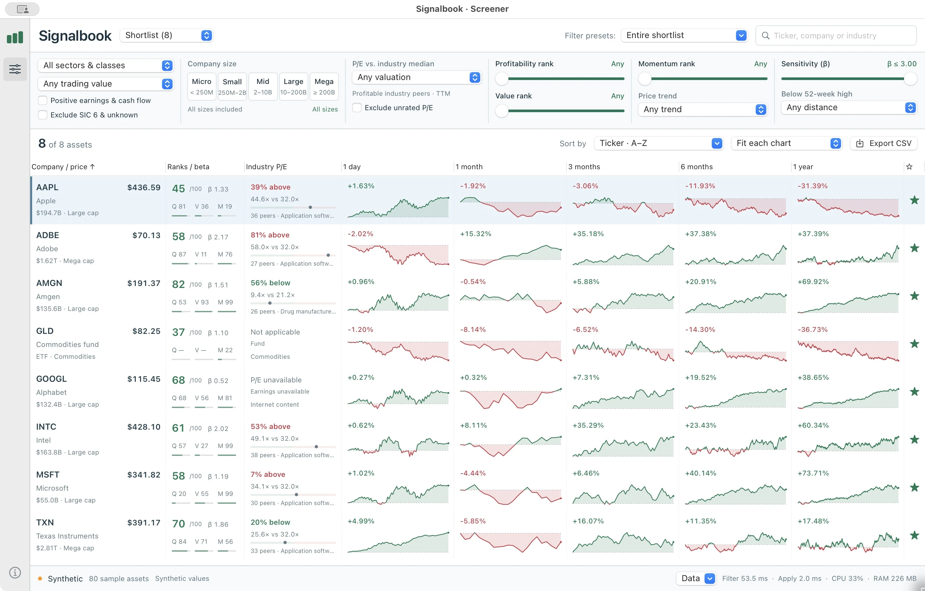Focus the Ticker, company or industry search field
Image resolution: width=925 pixels, height=591 pixels.
pos(836,36)
